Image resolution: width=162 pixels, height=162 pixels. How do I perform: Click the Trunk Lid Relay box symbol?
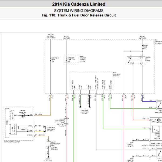[x=136, y=60]
